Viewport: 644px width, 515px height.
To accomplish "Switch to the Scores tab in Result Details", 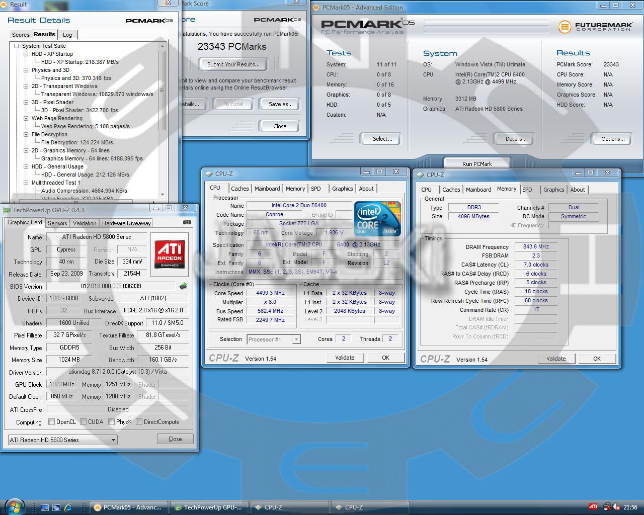I will 21,35.
